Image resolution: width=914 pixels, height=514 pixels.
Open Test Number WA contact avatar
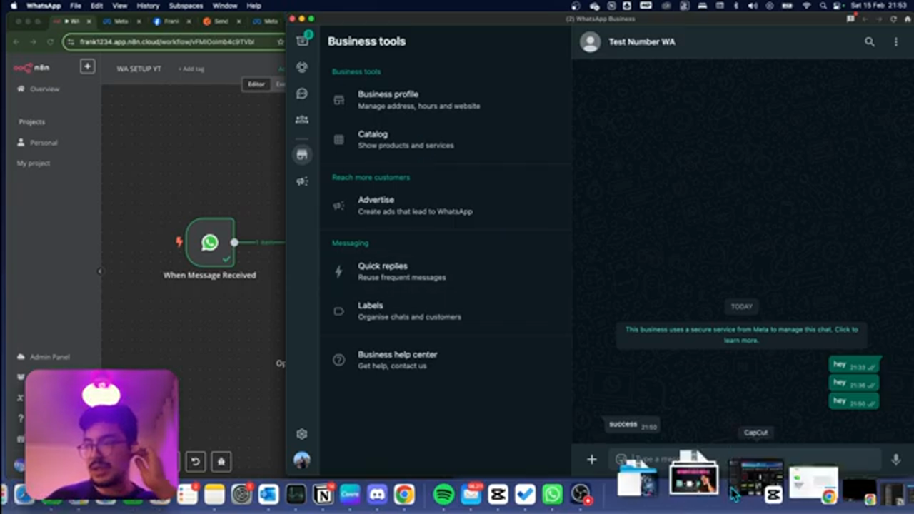(590, 42)
